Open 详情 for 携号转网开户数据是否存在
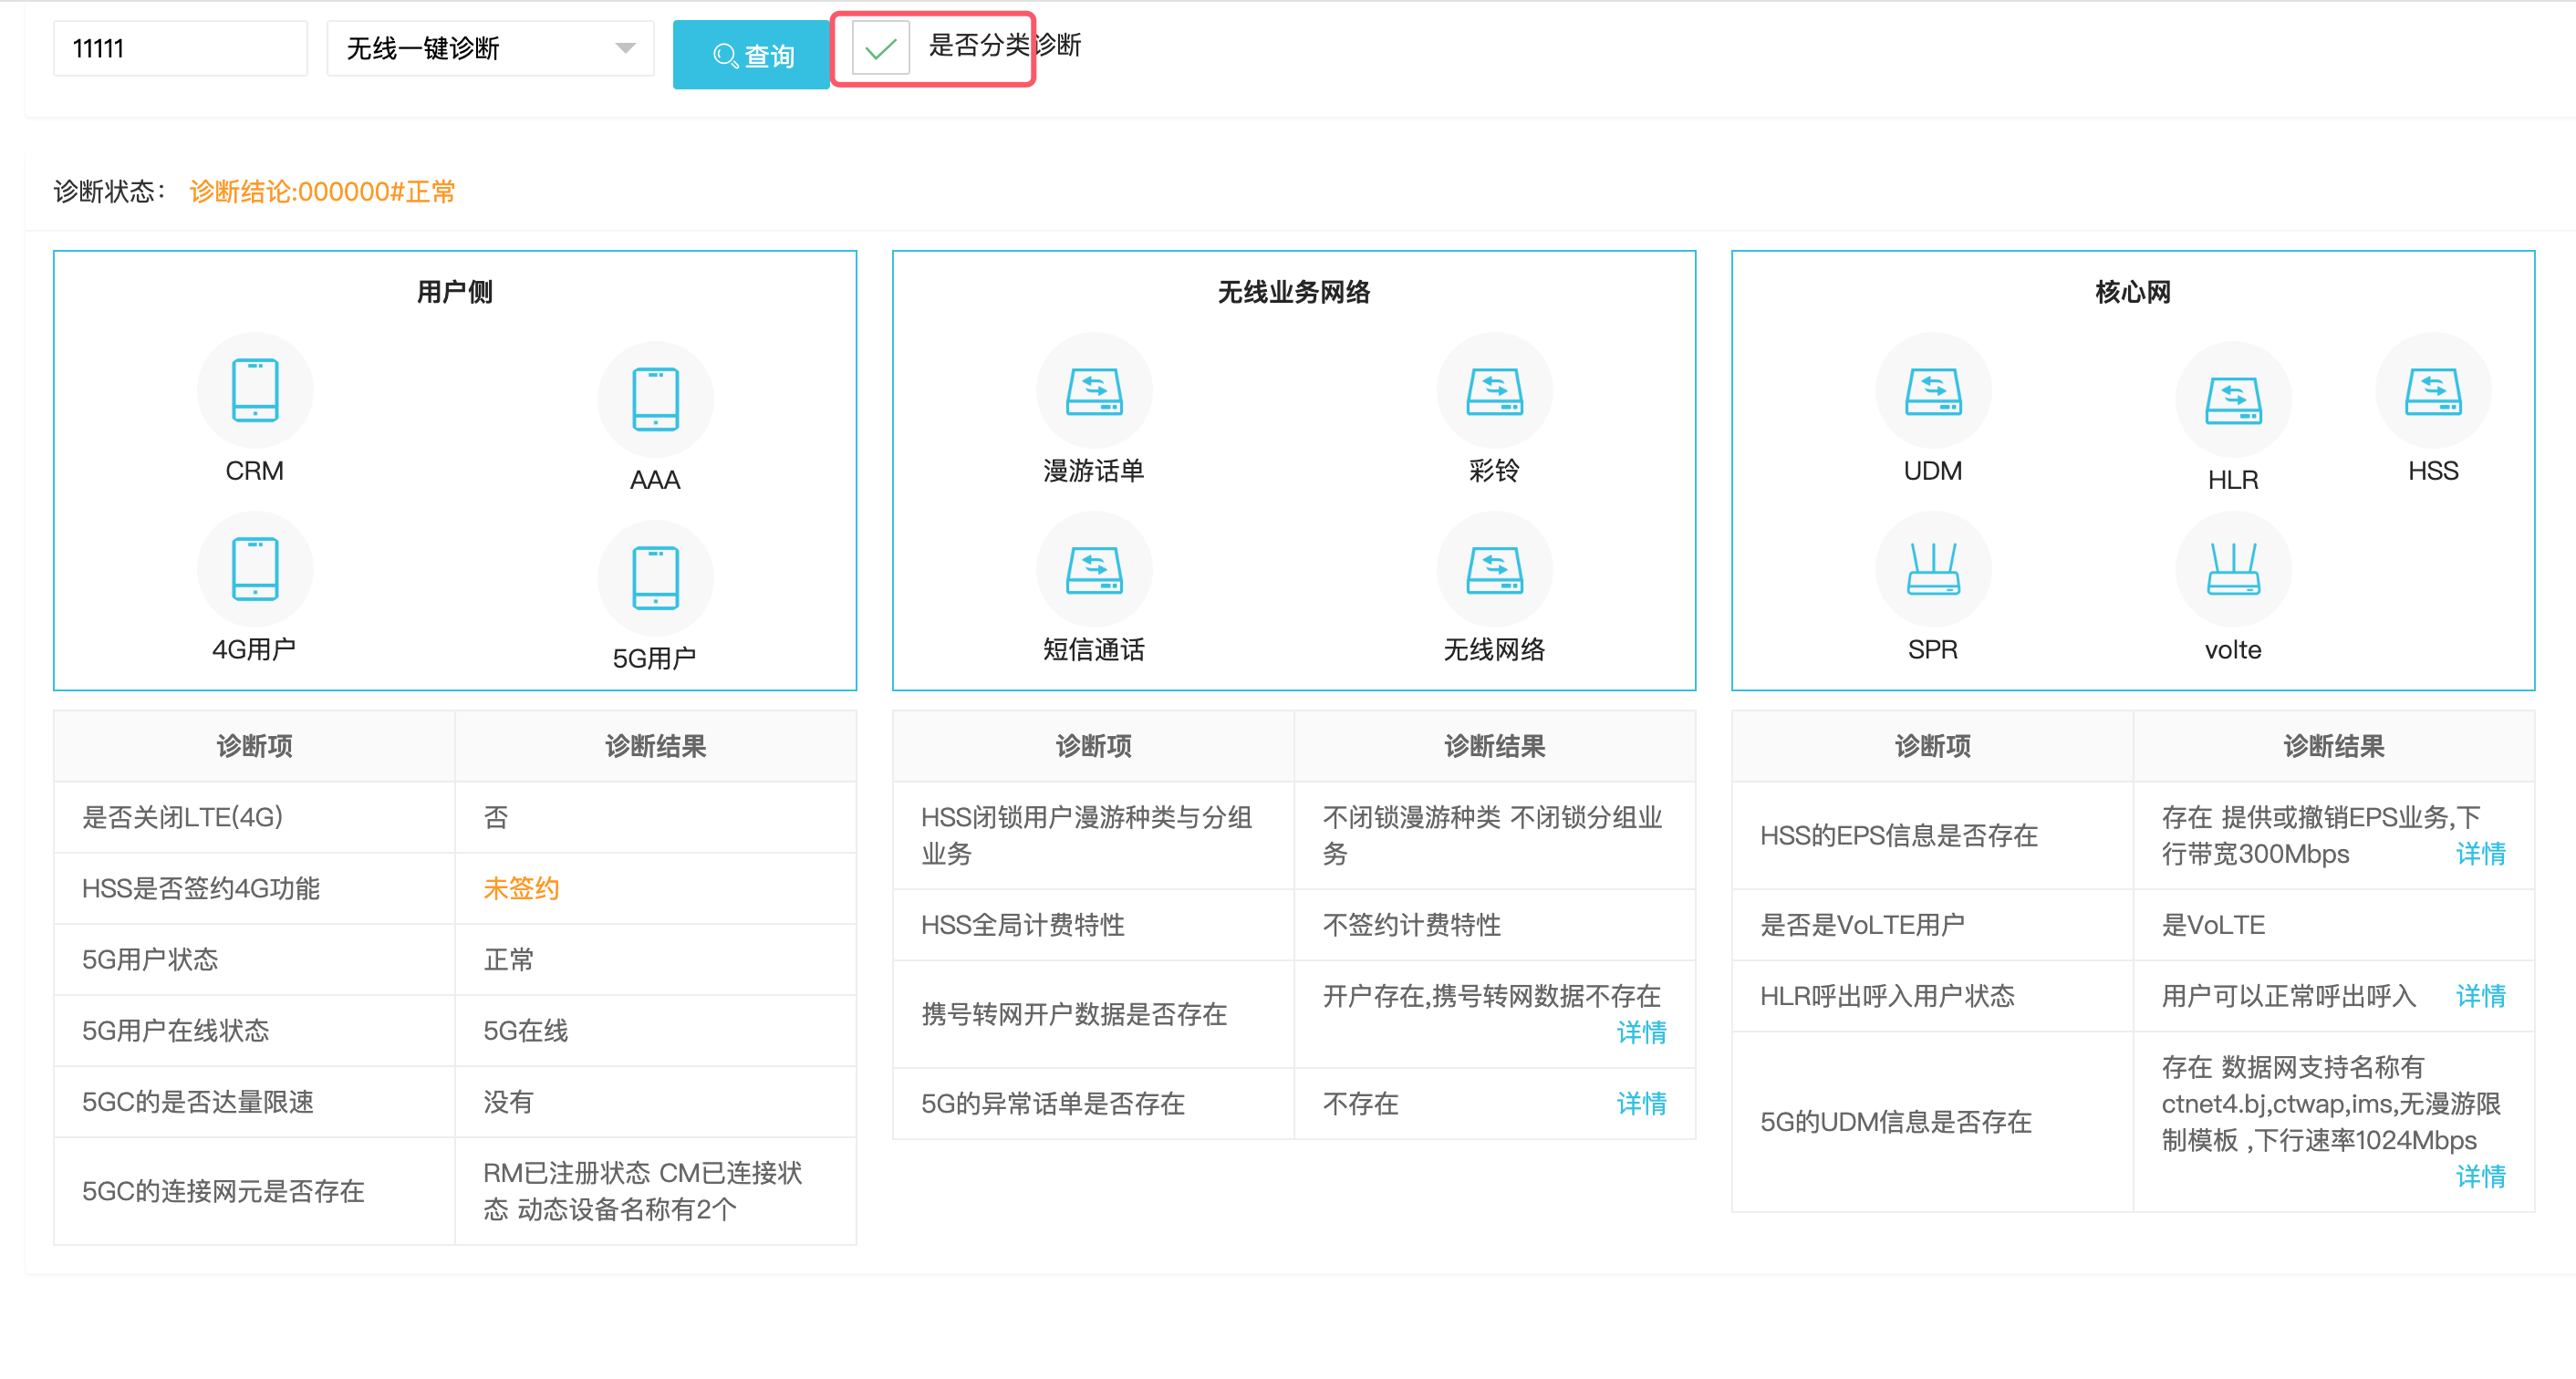This screenshot has width=2576, height=1379. [1642, 1032]
